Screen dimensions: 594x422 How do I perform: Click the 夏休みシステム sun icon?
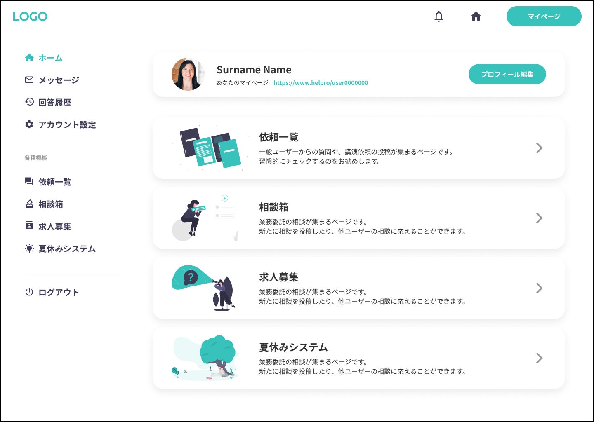29,249
